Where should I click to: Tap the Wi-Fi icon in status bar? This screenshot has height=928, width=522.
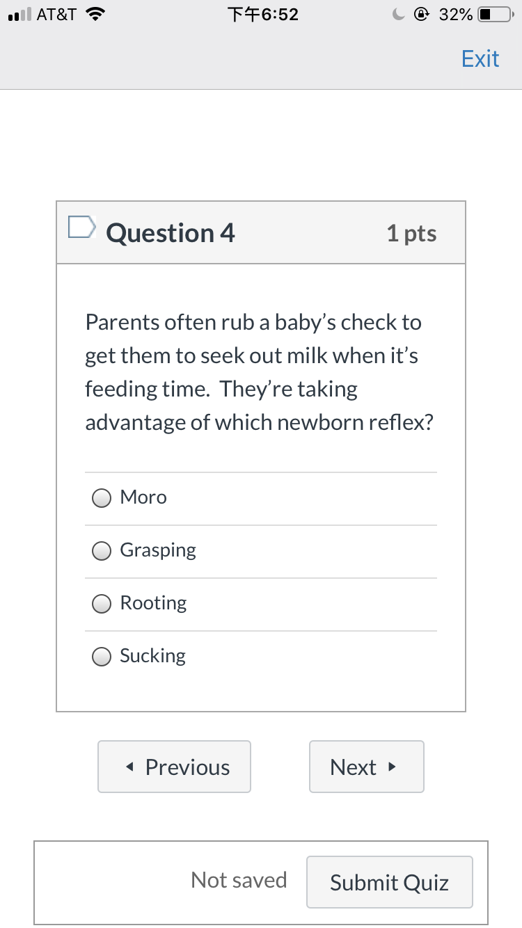click(x=95, y=15)
